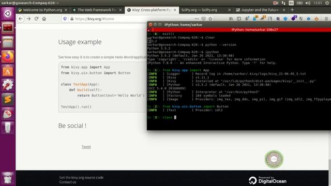Bookmark this page with star

pos(210,19)
